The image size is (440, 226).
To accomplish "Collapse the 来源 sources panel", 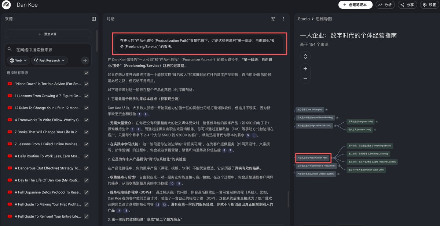I will 94,19.
